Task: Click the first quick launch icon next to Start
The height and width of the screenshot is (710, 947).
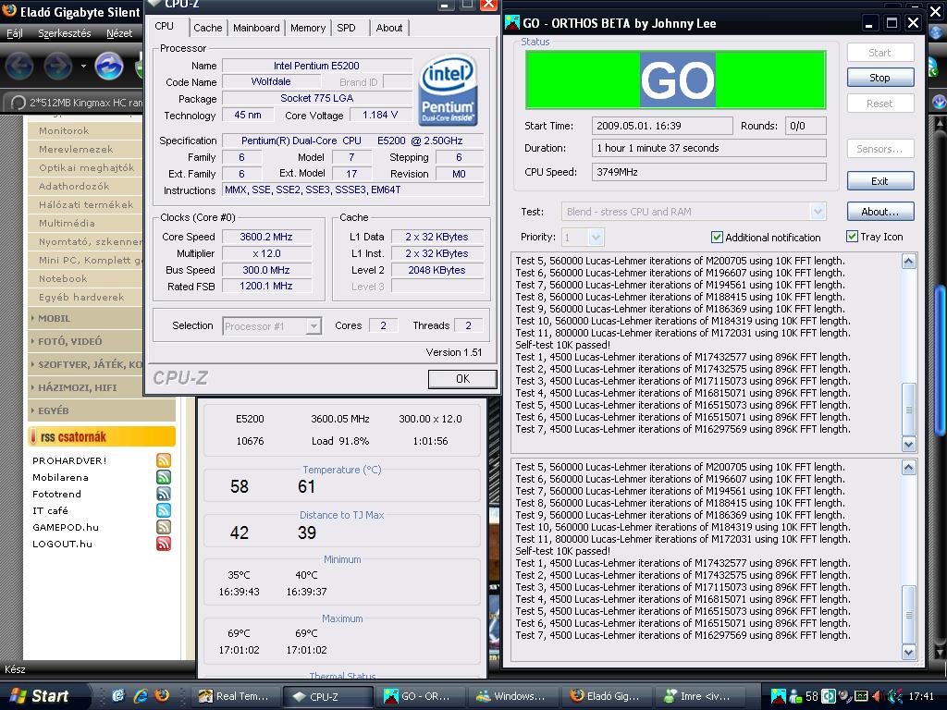Action: coord(118,695)
